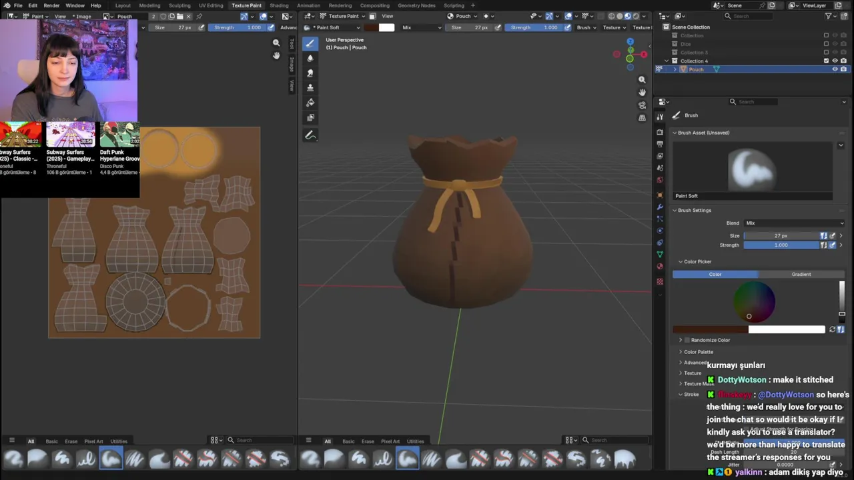Select the Annotate pencil tool
The height and width of the screenshot is (480, 854).
point(310,135)
